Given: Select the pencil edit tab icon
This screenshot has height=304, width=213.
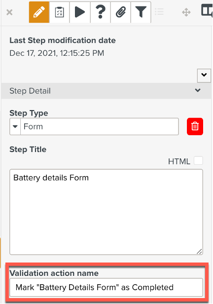Looking at the screenshot, I should (39, 12).
